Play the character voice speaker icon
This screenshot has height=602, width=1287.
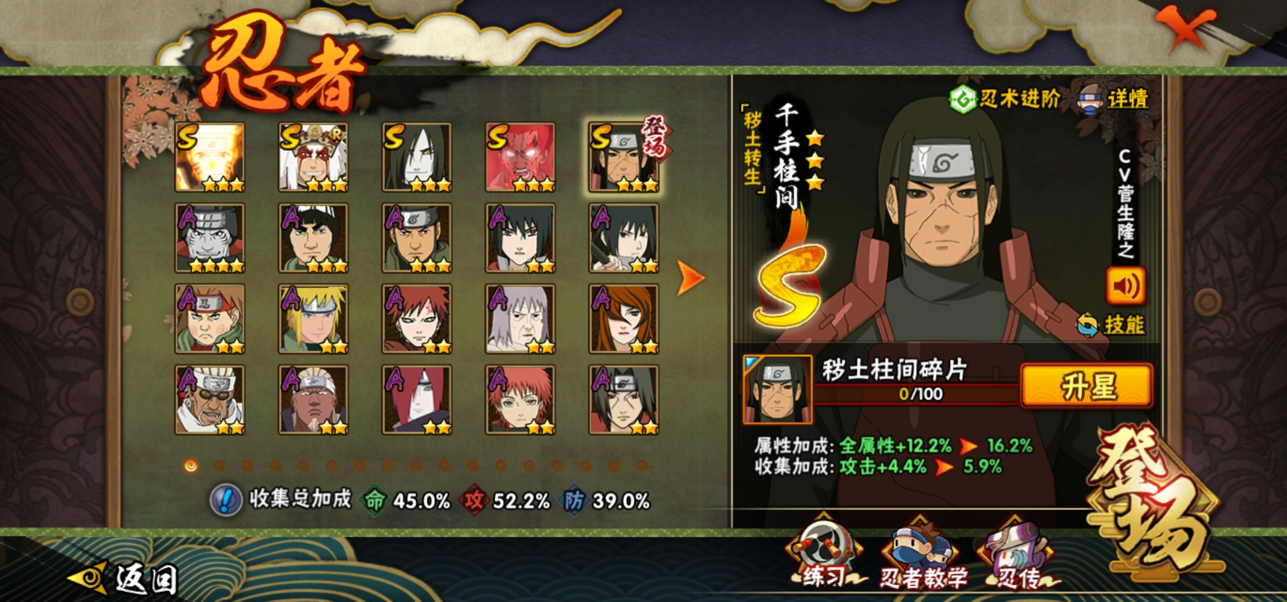click(x=1125, y=286)
